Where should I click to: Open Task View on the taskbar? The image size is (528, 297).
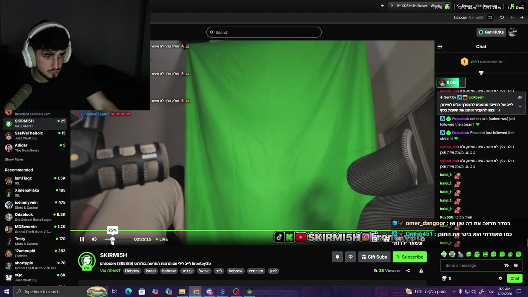click(x=115, y=292)
